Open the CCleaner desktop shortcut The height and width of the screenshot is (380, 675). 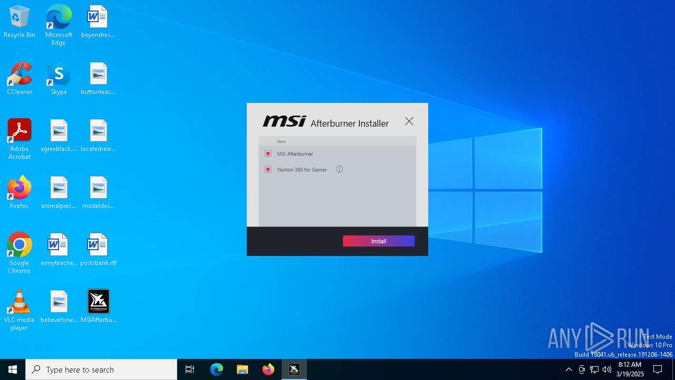20,79
